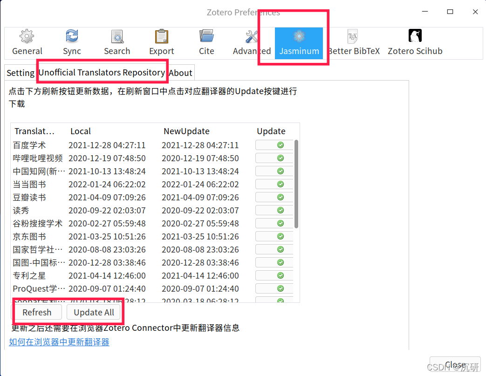Screen dimensions: 486x376
Task: Open the Search preferences pane
Action: click(x=117, y=43)
